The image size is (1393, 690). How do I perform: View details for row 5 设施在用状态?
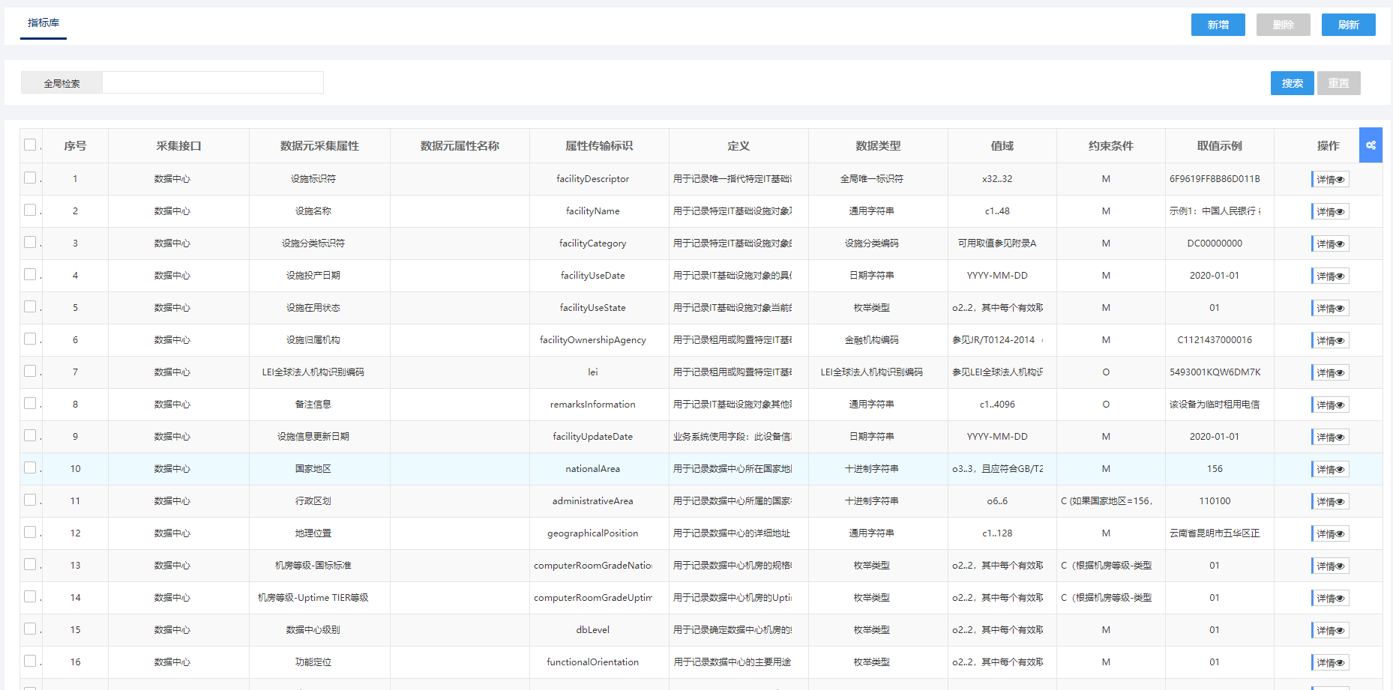click(1330, 309)
